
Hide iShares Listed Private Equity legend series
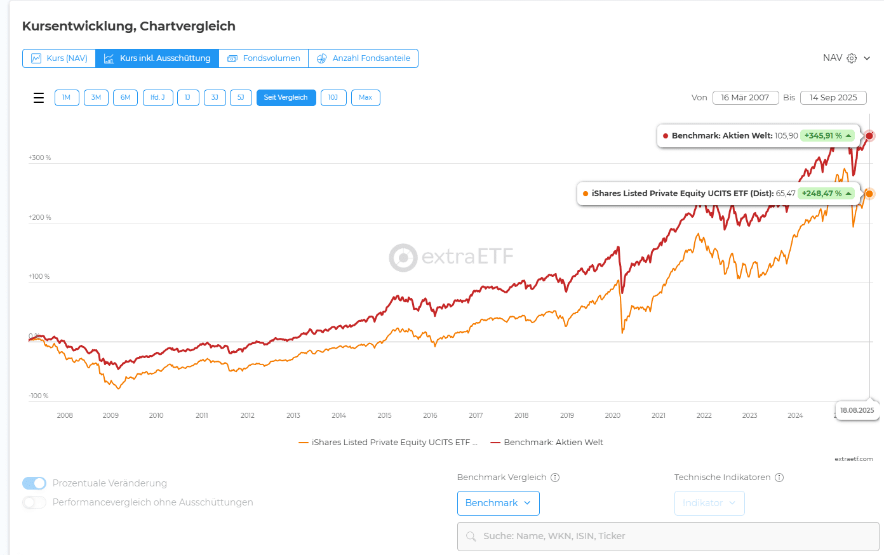click(388, 443)
